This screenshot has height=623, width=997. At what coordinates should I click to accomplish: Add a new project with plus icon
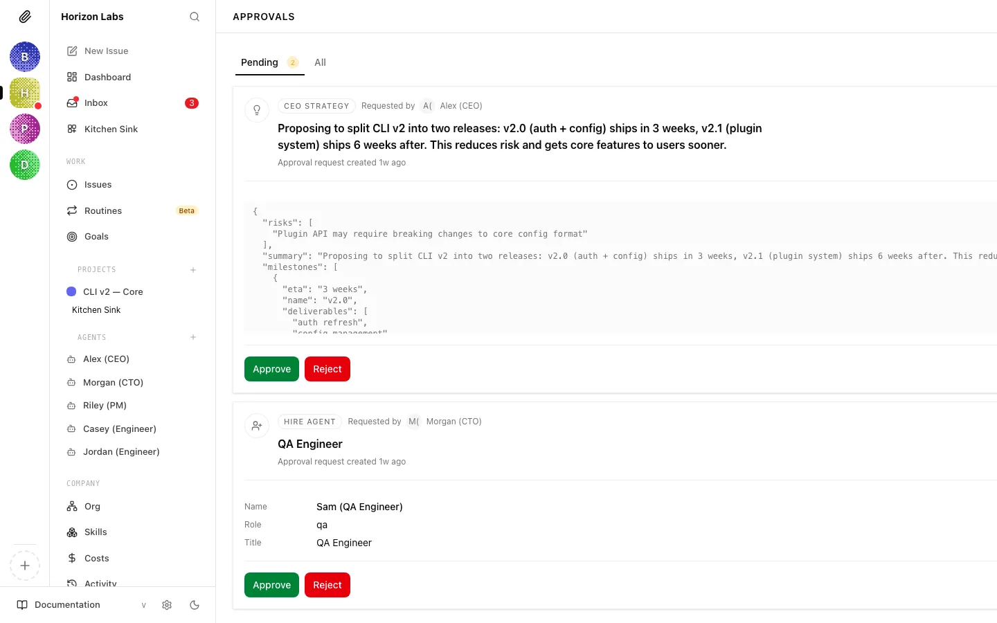pos(193,270)
